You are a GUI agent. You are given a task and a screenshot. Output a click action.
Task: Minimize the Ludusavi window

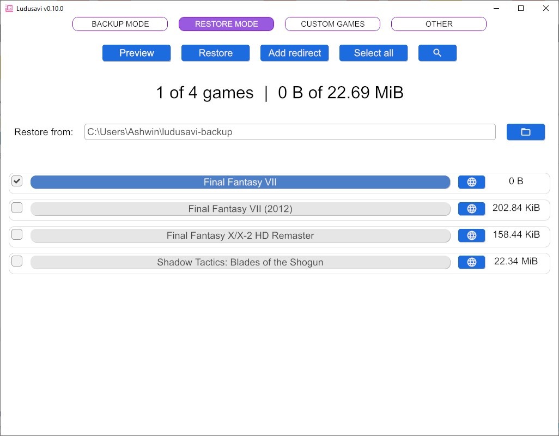[x=496, y=8]
